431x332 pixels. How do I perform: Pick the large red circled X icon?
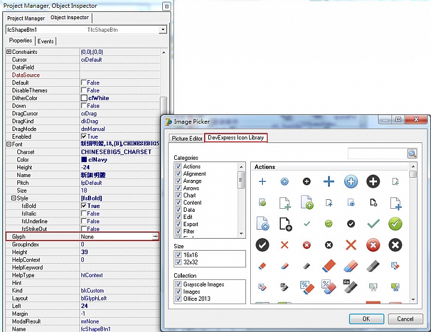[373, 245]
